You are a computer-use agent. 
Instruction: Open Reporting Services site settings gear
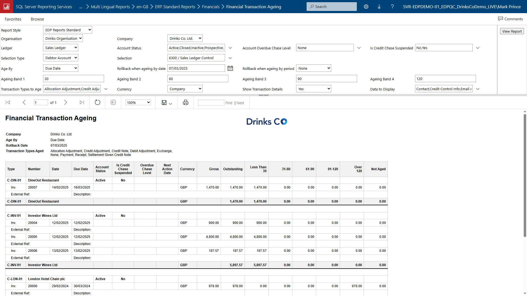click(x=366, y=6)
